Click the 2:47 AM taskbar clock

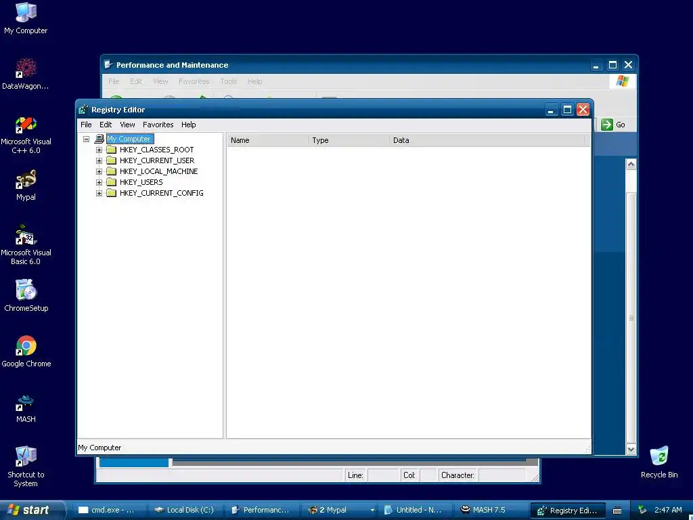pyautogui.click(x=668, y=511)
